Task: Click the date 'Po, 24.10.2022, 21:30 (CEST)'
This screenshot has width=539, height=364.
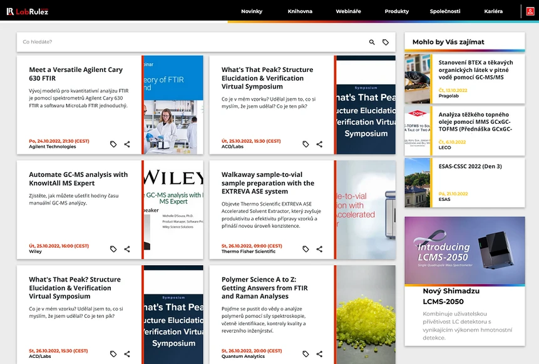Action: [x=59, y=141]
